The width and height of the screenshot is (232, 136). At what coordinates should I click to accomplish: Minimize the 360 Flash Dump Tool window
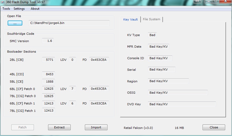tap(208, 1)
